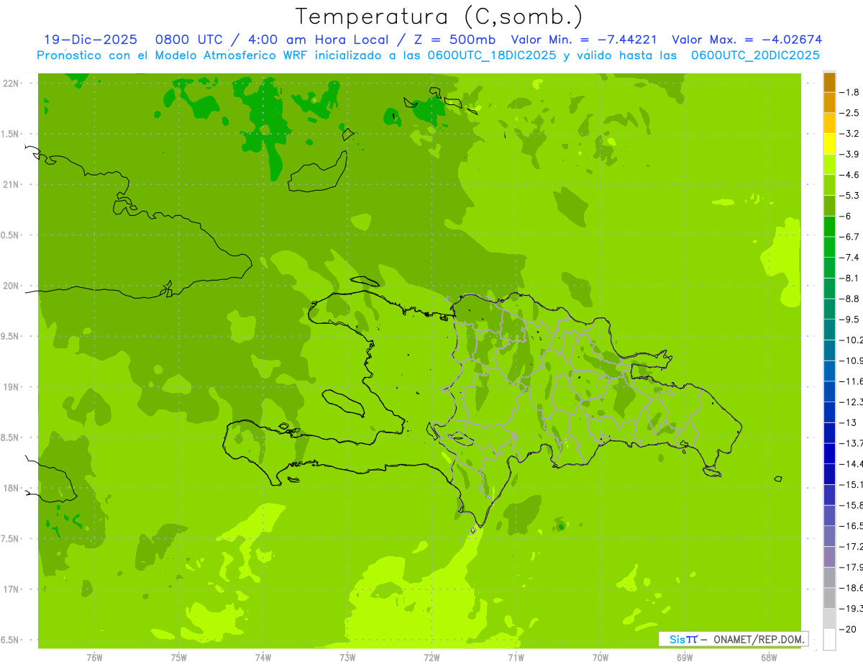Viewport: 863px width, 667px height.
Task: Click the '-7.4' legend value
Action: (x=849, y=257)
